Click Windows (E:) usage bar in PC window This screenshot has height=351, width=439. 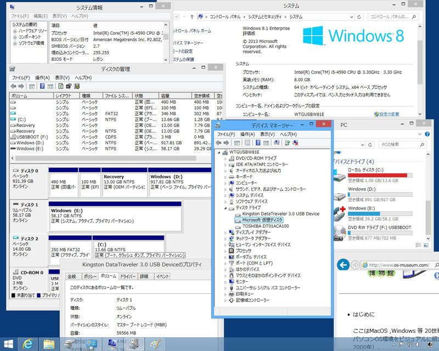(380, 213)
